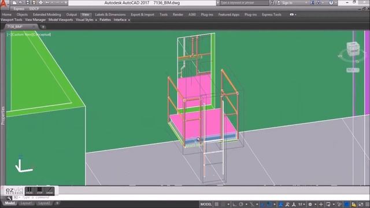Click the Save icon in Quick Access toolbar
Viewport: 370px width, 208px height.
(x=28, y=3)
